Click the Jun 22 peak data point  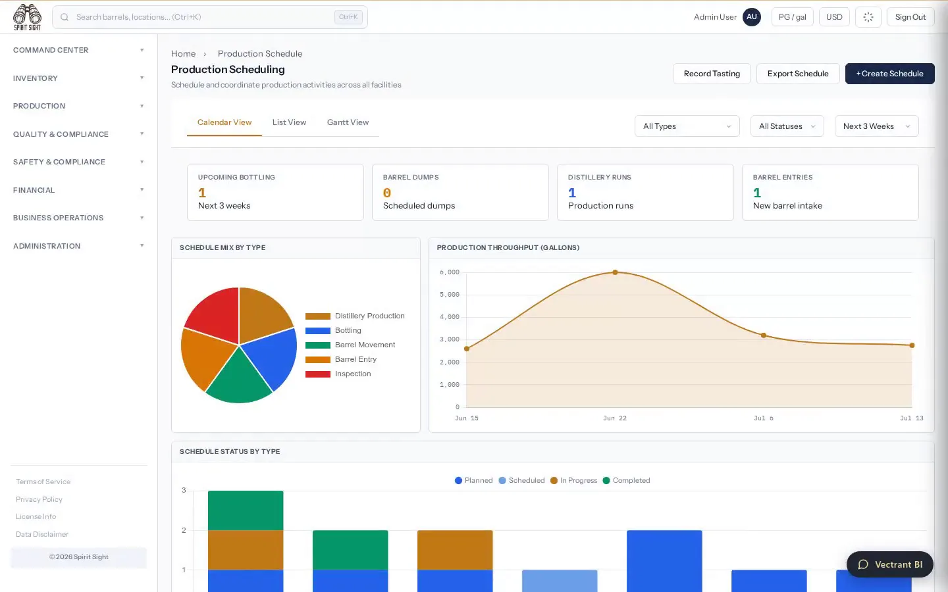click(615, 272)
